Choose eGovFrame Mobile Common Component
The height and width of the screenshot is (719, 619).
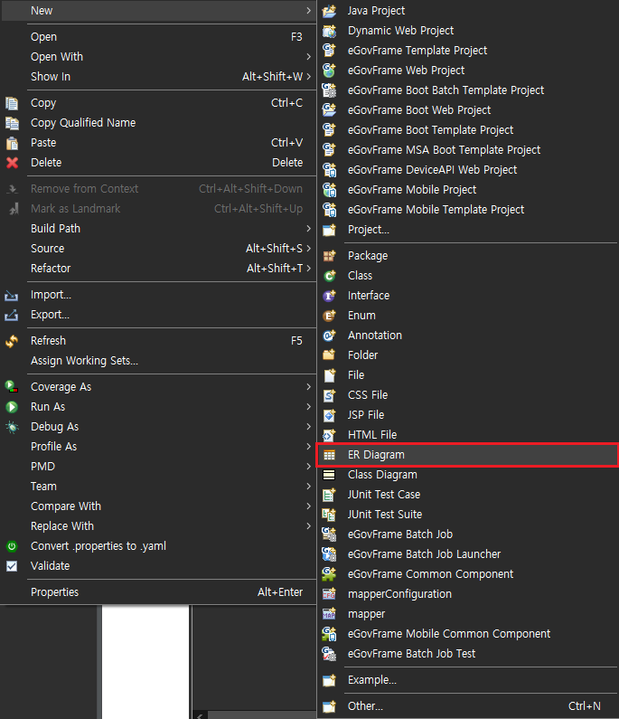(x=468, y=634)
